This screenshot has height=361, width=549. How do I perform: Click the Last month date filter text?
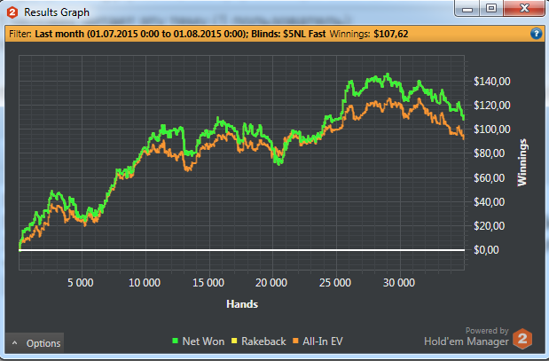point(140,34)
